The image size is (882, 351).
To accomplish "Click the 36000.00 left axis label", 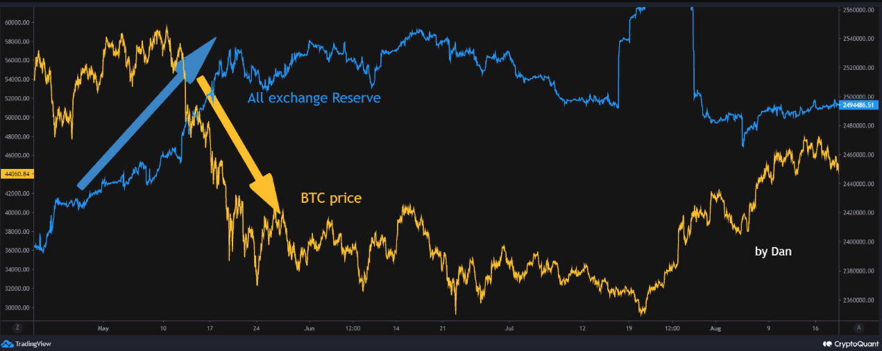I will (x=17, y=251).
